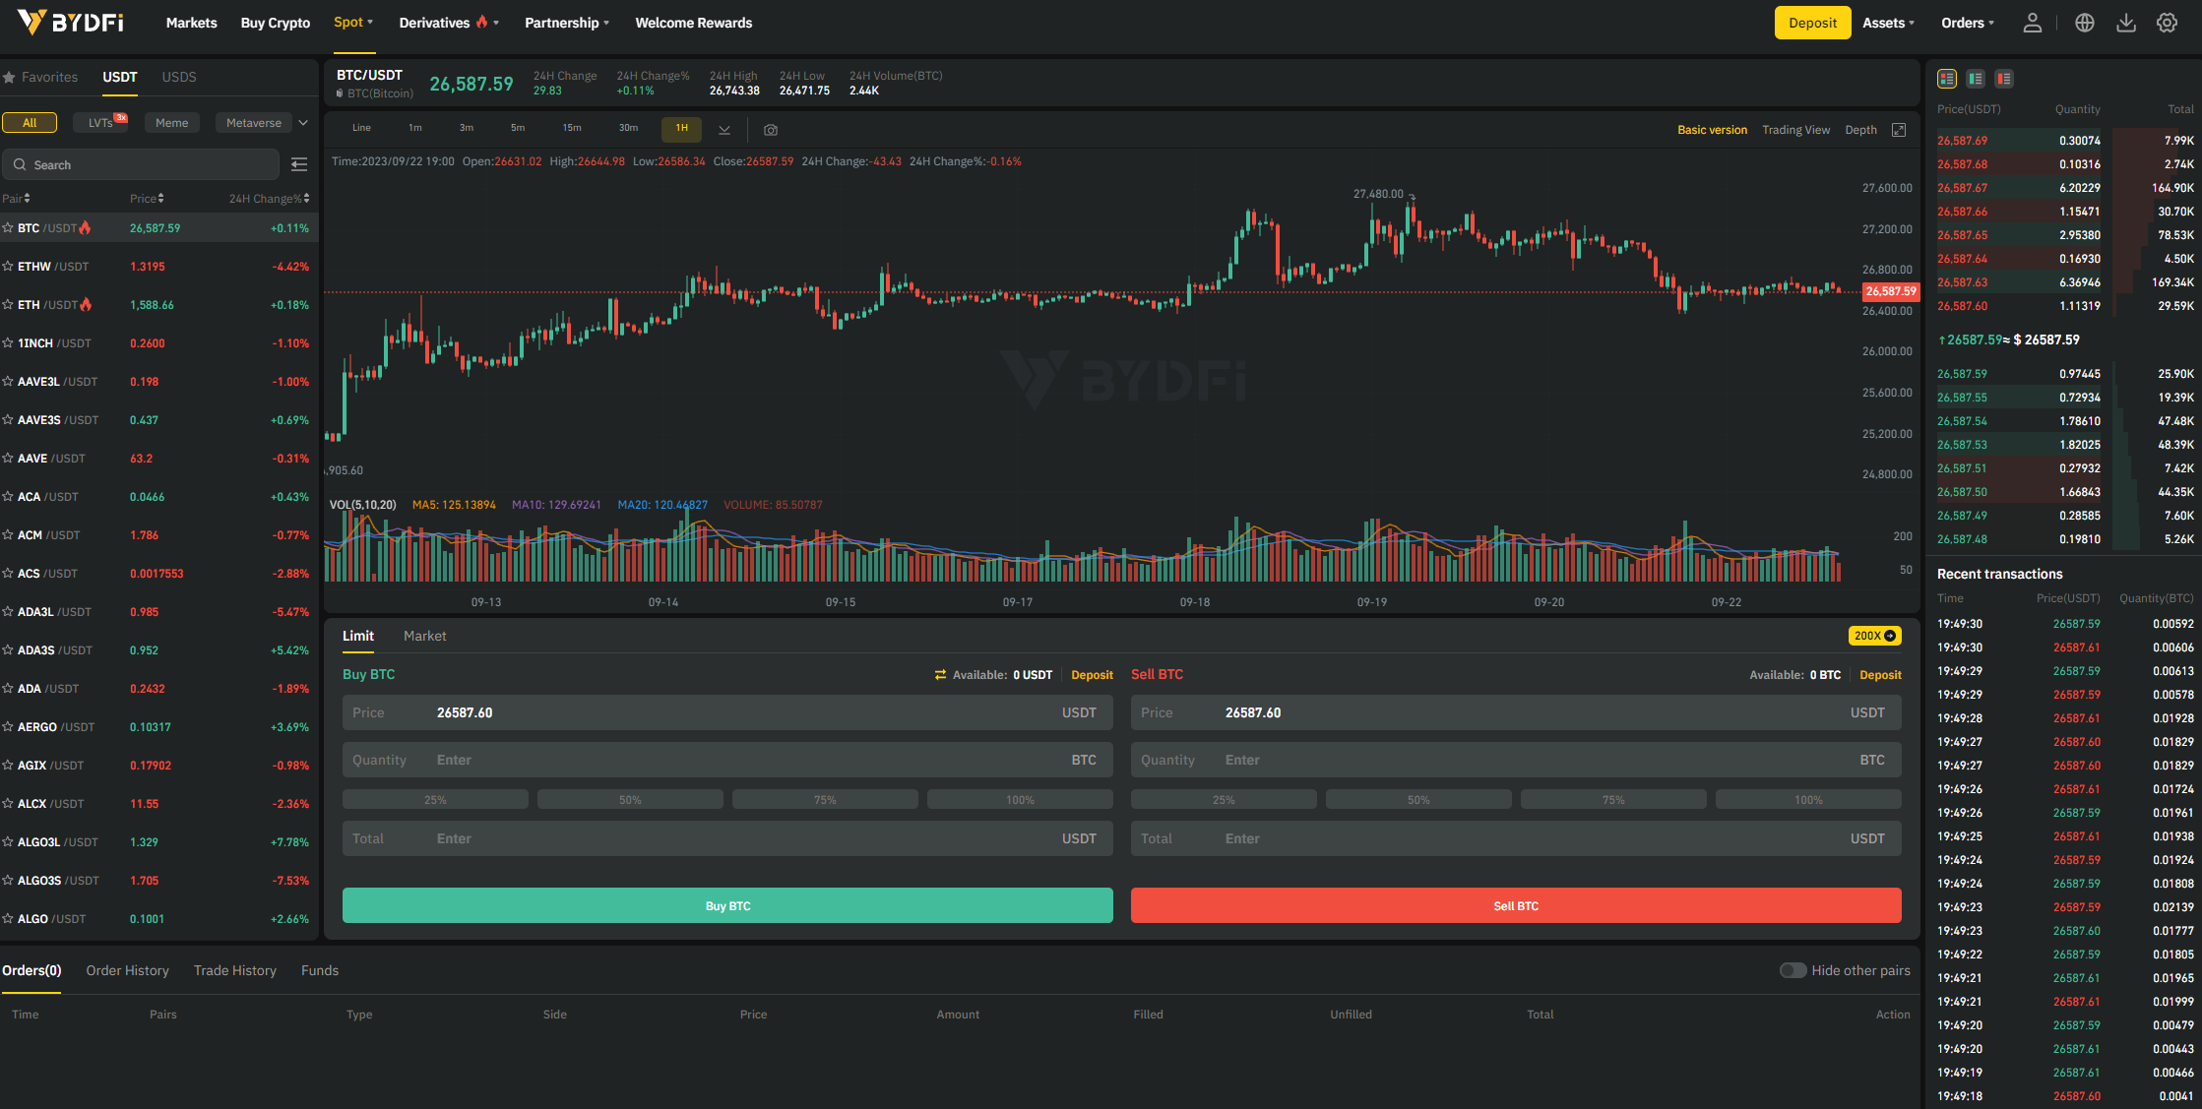Open the app download icon
The width and height of the screenshot is (2202, 1109).
(2126, 23)
